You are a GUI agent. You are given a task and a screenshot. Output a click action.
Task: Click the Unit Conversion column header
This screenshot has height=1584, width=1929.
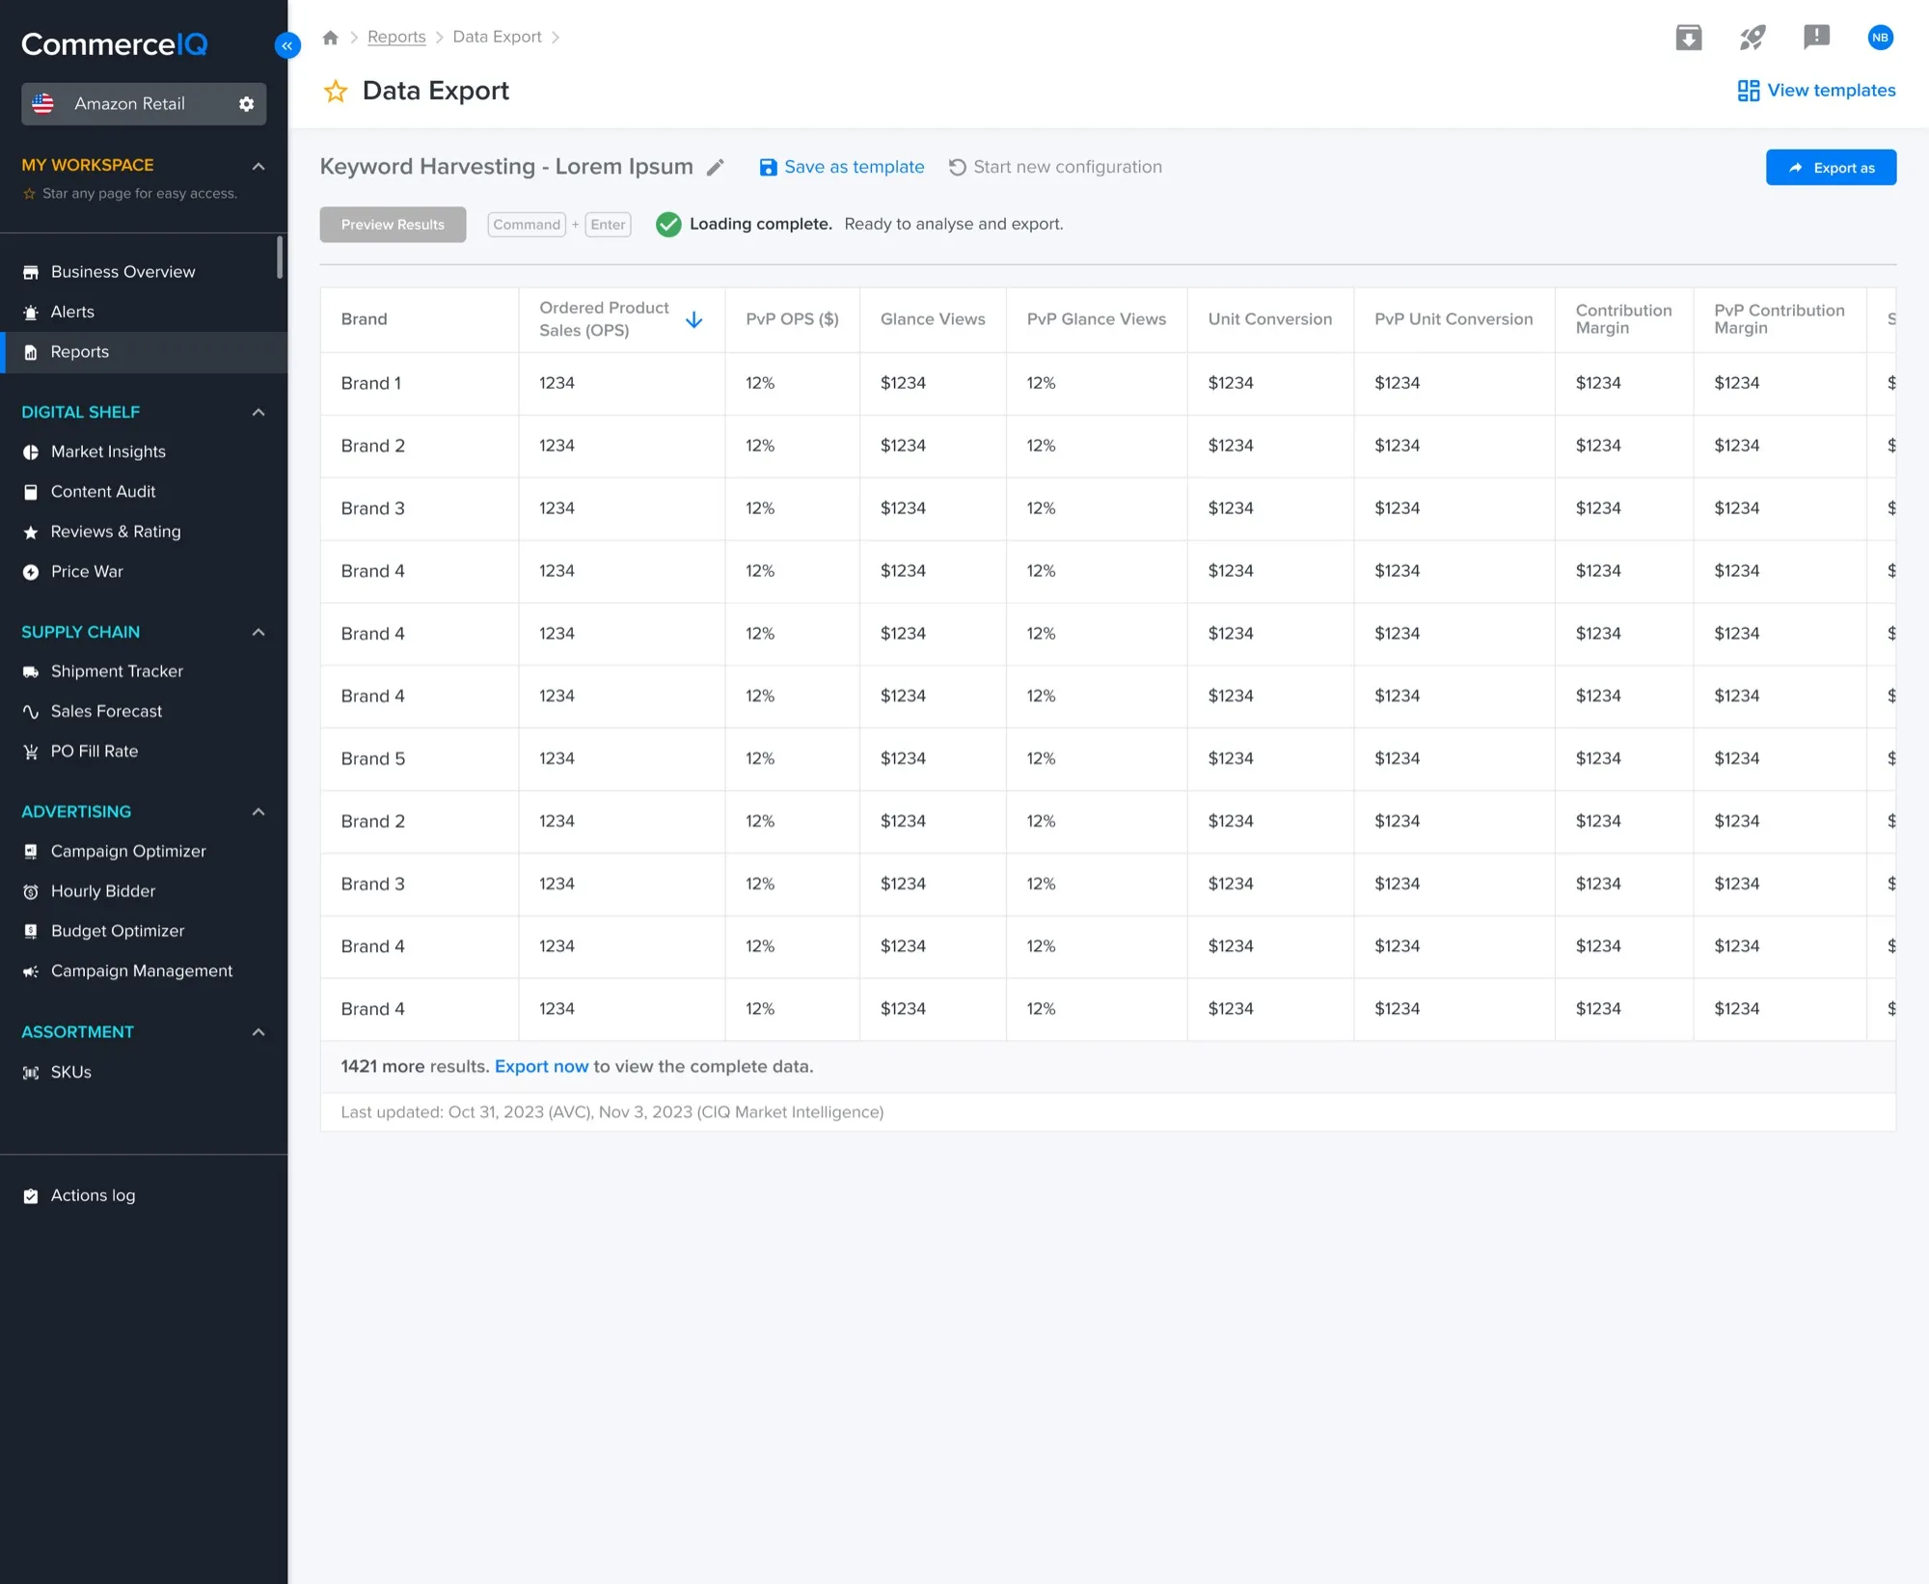(x=1269, y=320)
